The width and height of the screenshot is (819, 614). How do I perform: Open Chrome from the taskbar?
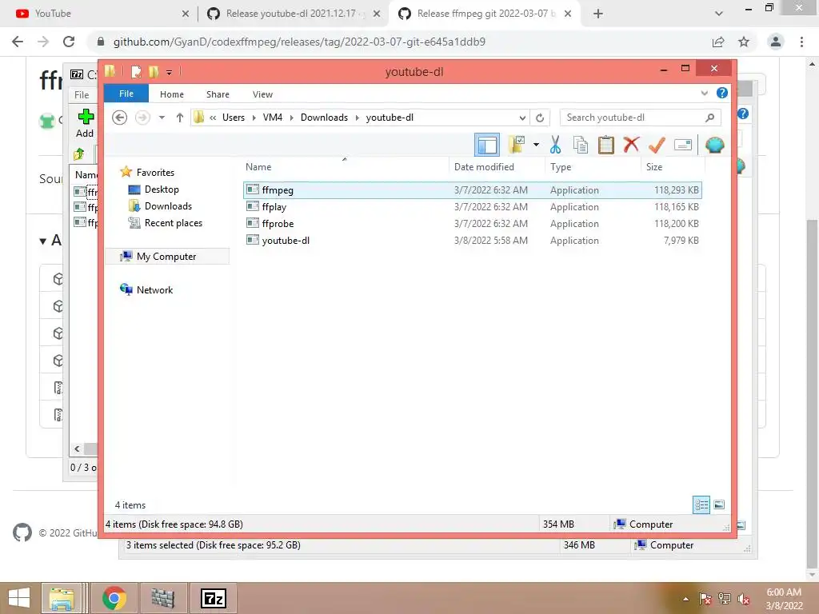114,598
